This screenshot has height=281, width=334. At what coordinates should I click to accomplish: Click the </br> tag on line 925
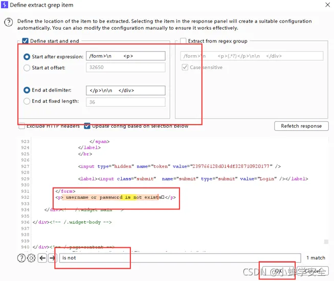(85, 154)
